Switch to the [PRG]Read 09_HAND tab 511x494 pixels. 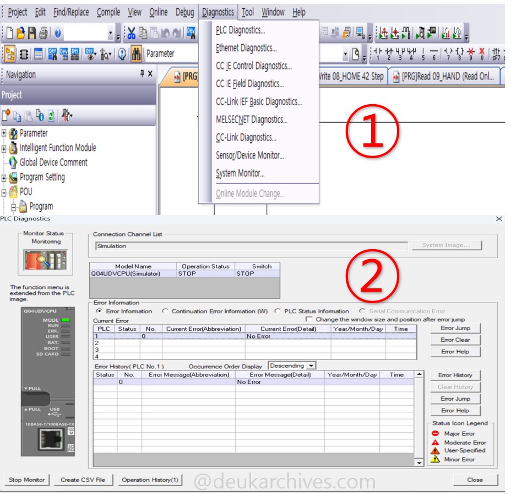click(x=444, y=76)
